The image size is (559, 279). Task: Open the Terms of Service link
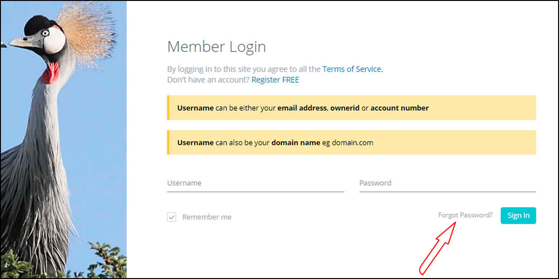(352, 69)
